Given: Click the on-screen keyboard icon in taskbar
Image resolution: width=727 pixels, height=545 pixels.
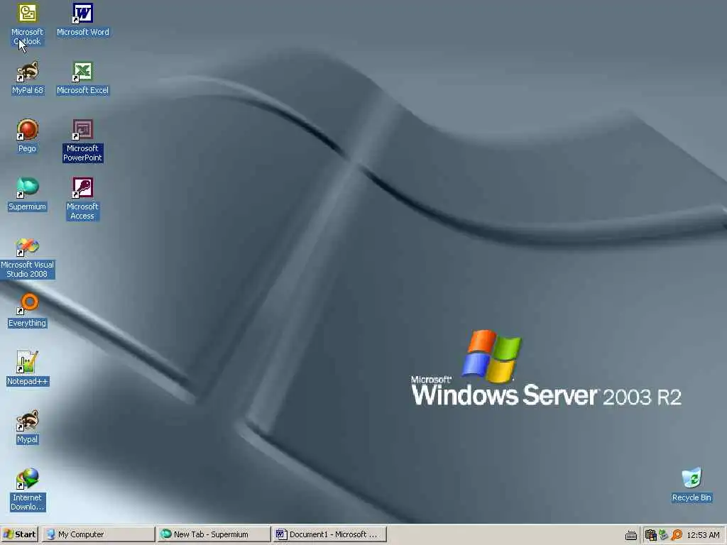Looking at the screenshot, I should pos(631,535).
